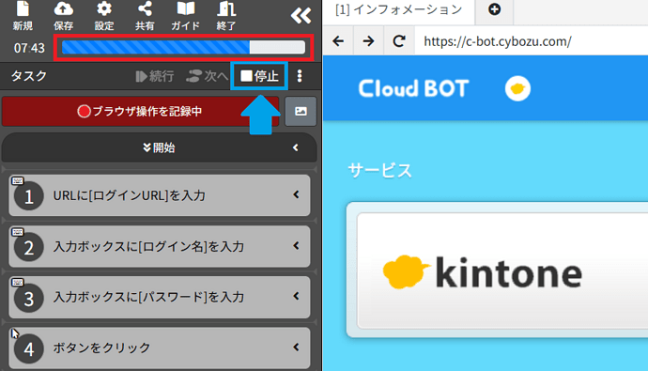Click the 新規 (New) icon
The image size is (648, 371).
click(23, 16)
